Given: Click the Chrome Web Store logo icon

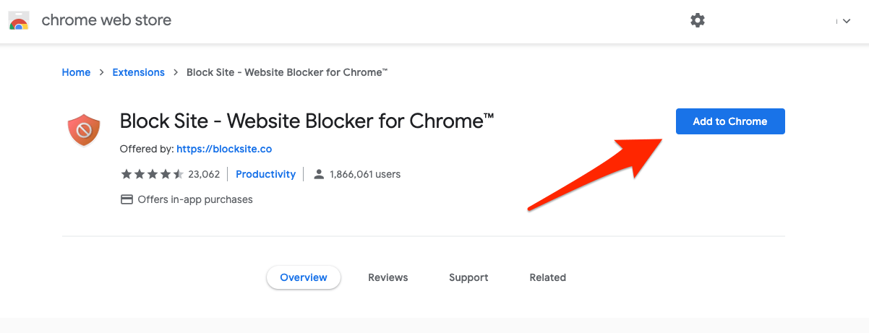Looking at the screenshot, I should click(19, 20).
